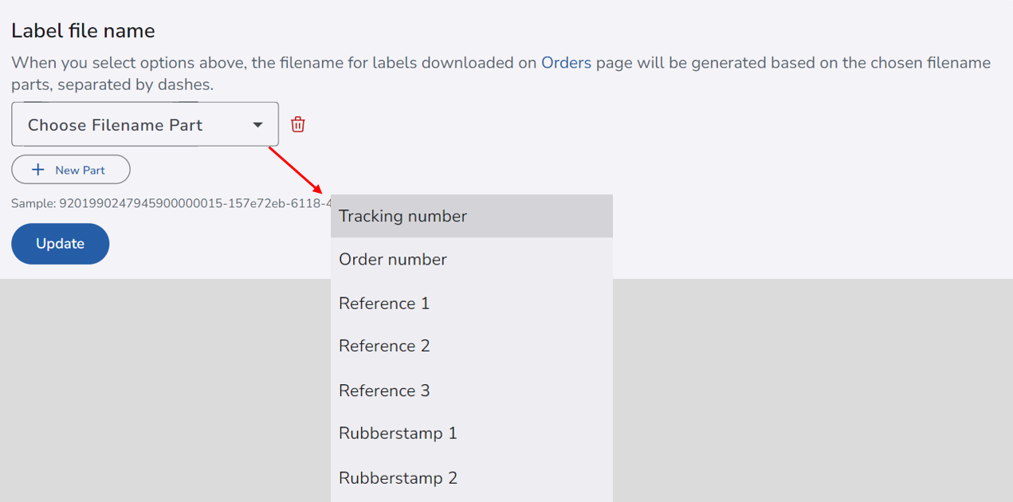1013x502 pixels.
Task: Click empty gray area to dismiss dropdown
Action: click(797, 382)
